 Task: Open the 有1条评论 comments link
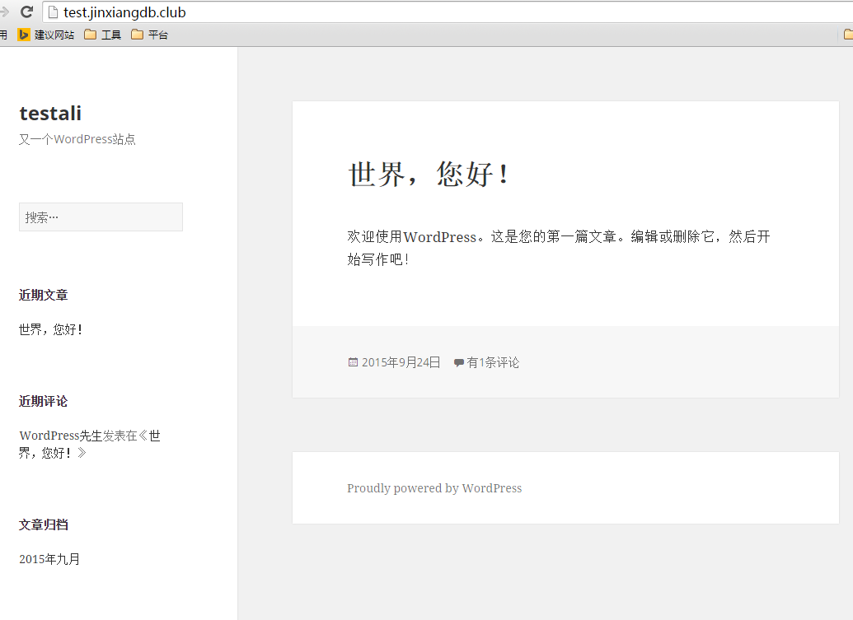coord(493,362)
